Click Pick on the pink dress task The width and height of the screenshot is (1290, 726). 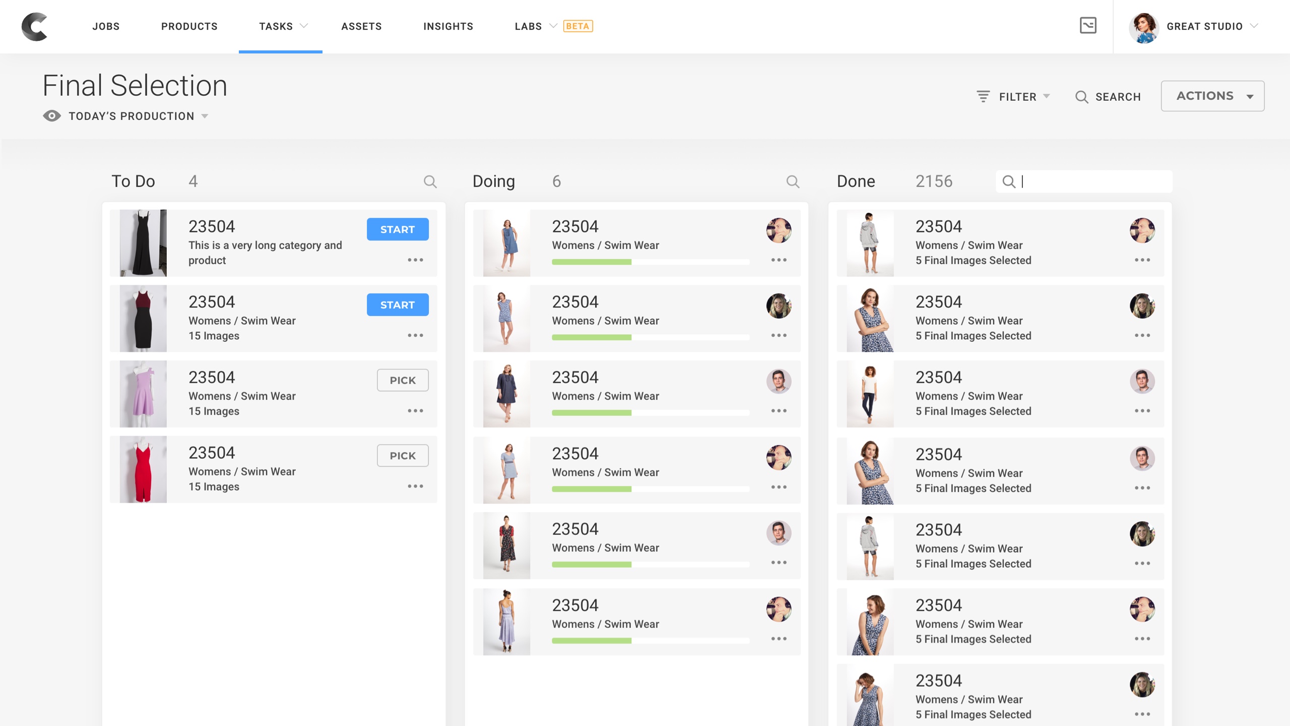coord(403,380)
